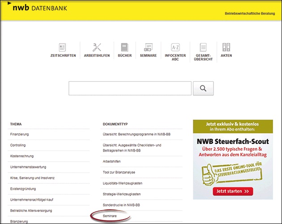
Task: Open Tool zur Bilanzanalyse
Action: (x=119, y=173)
